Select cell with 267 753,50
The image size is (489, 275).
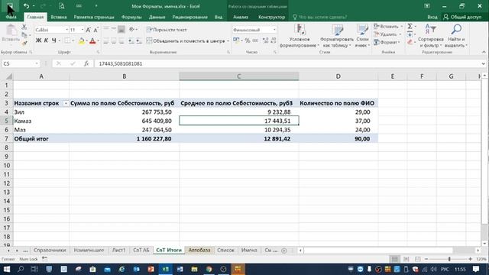pyautogui.click(x=124, y=112)
